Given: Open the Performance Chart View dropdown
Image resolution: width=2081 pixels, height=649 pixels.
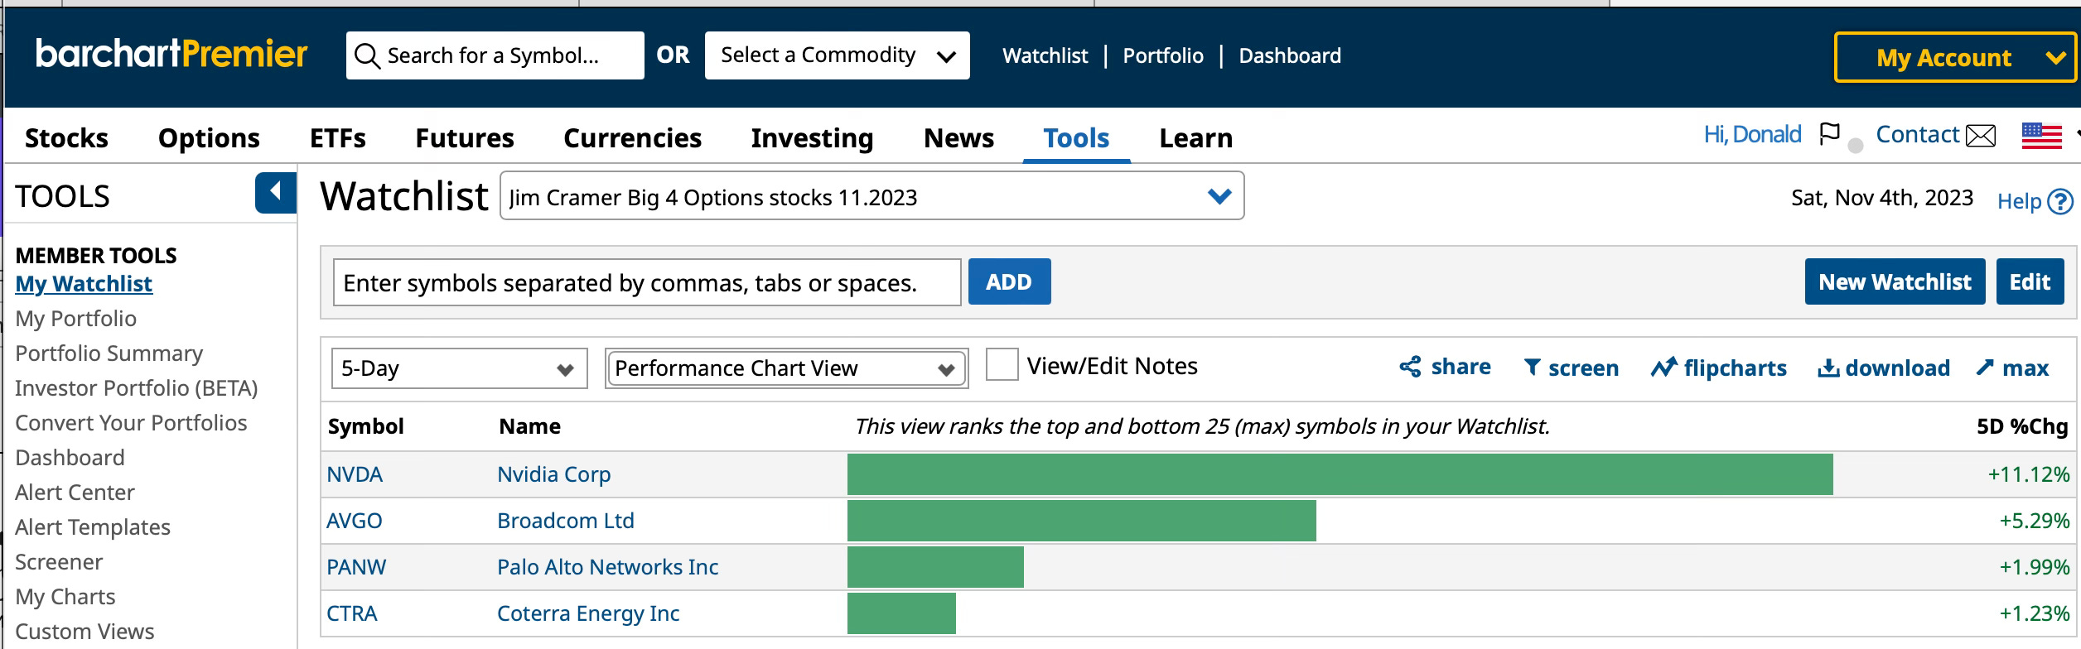Looking at the screenshot, I should coord(786,368).
